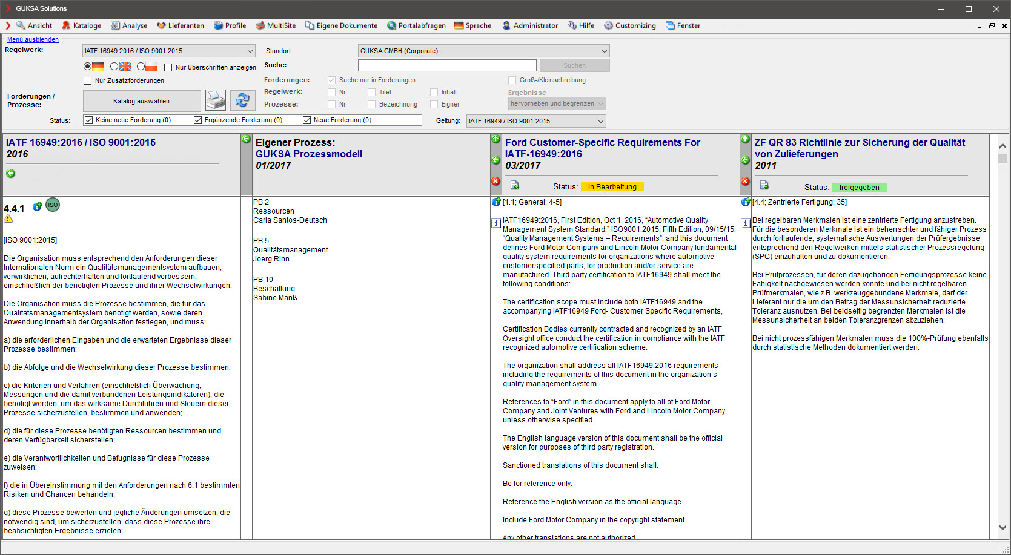Click globe-plus icon beside [1.1; General; 4-5]
This screenshot has height=555, width=1011.
coord(496,202)
